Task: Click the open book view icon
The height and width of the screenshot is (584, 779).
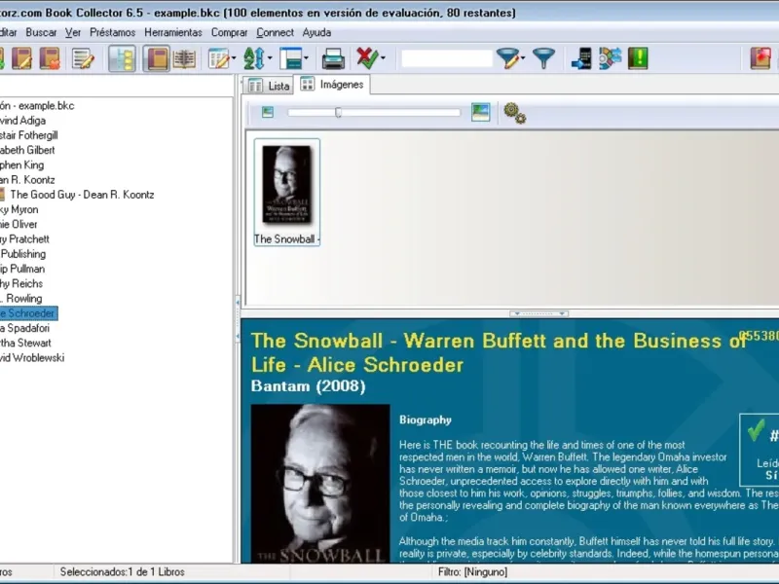Action: tap(184, 58)
